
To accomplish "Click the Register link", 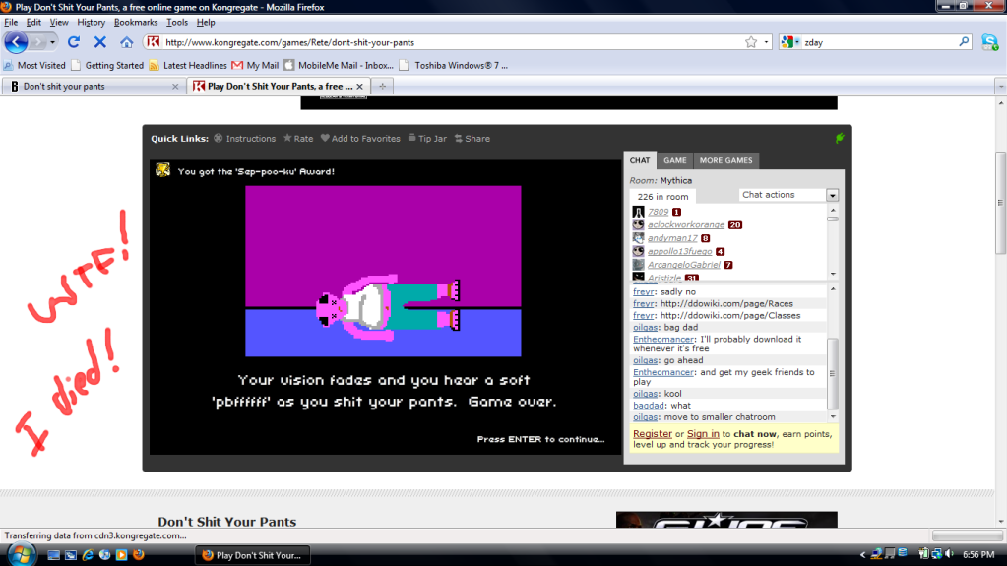I will pyautogui.click(x=653, y=434).
